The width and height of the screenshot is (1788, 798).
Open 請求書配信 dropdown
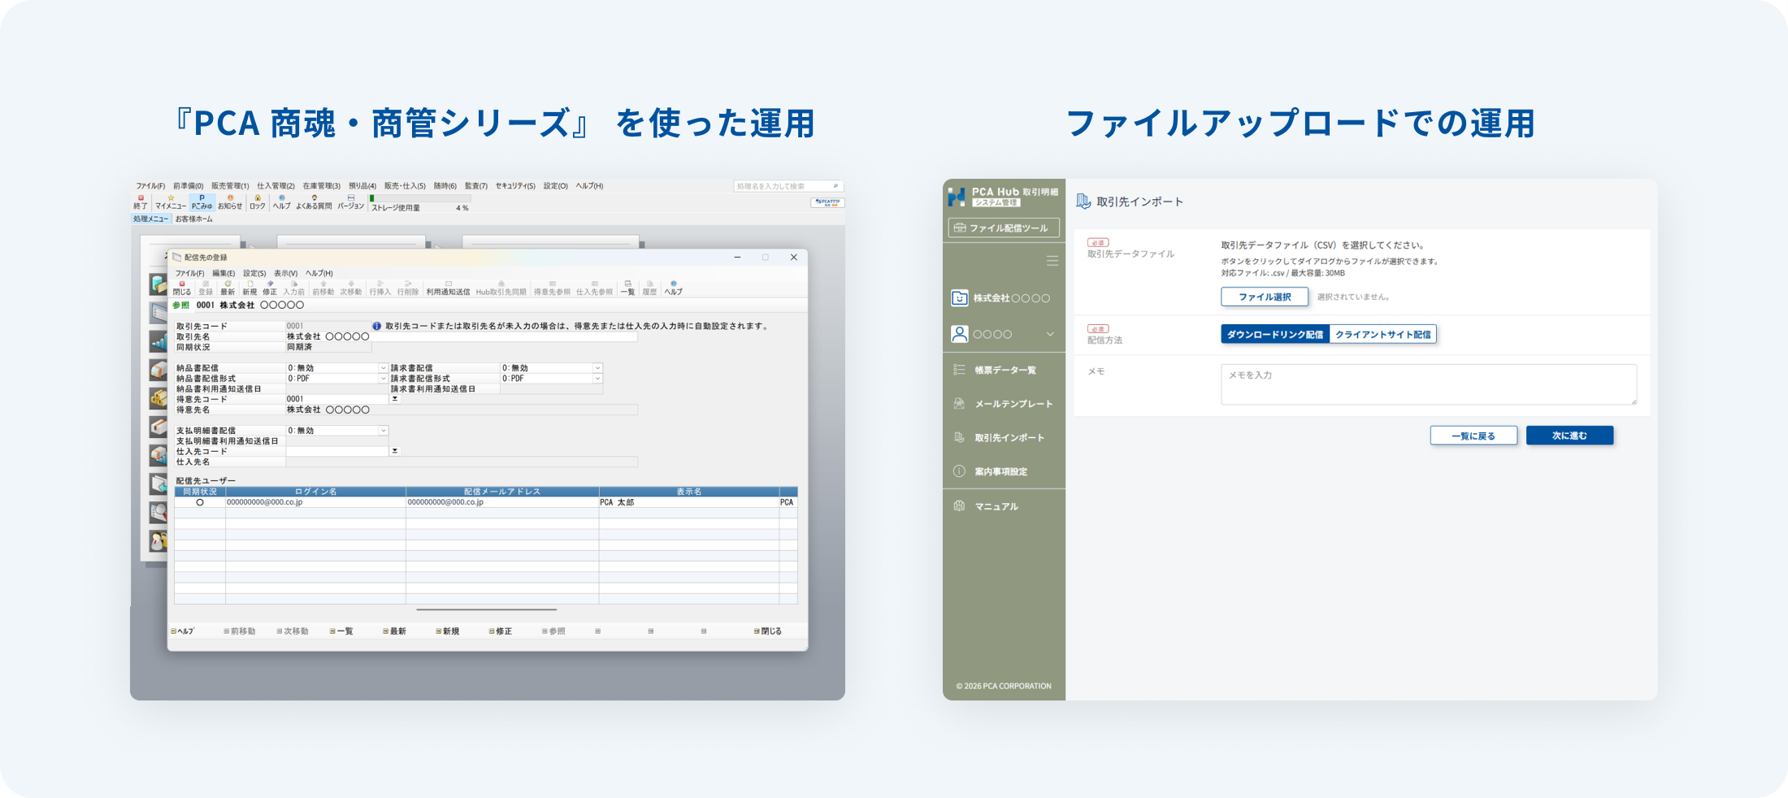coord(597,368)
